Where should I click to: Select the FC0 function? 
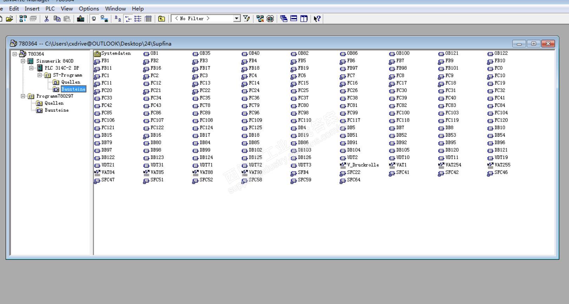[x=495, y=68]
